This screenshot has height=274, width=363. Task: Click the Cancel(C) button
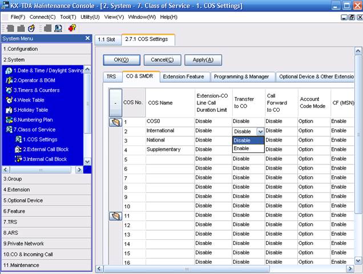(162, 60)
